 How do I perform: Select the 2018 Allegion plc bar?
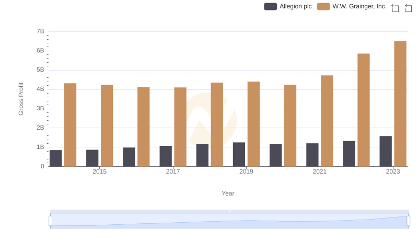202,155
